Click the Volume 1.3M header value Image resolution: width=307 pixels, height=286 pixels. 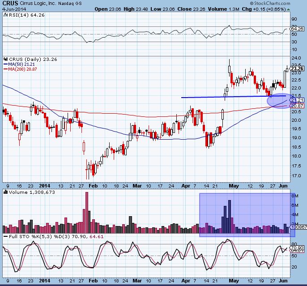[223, 9]
